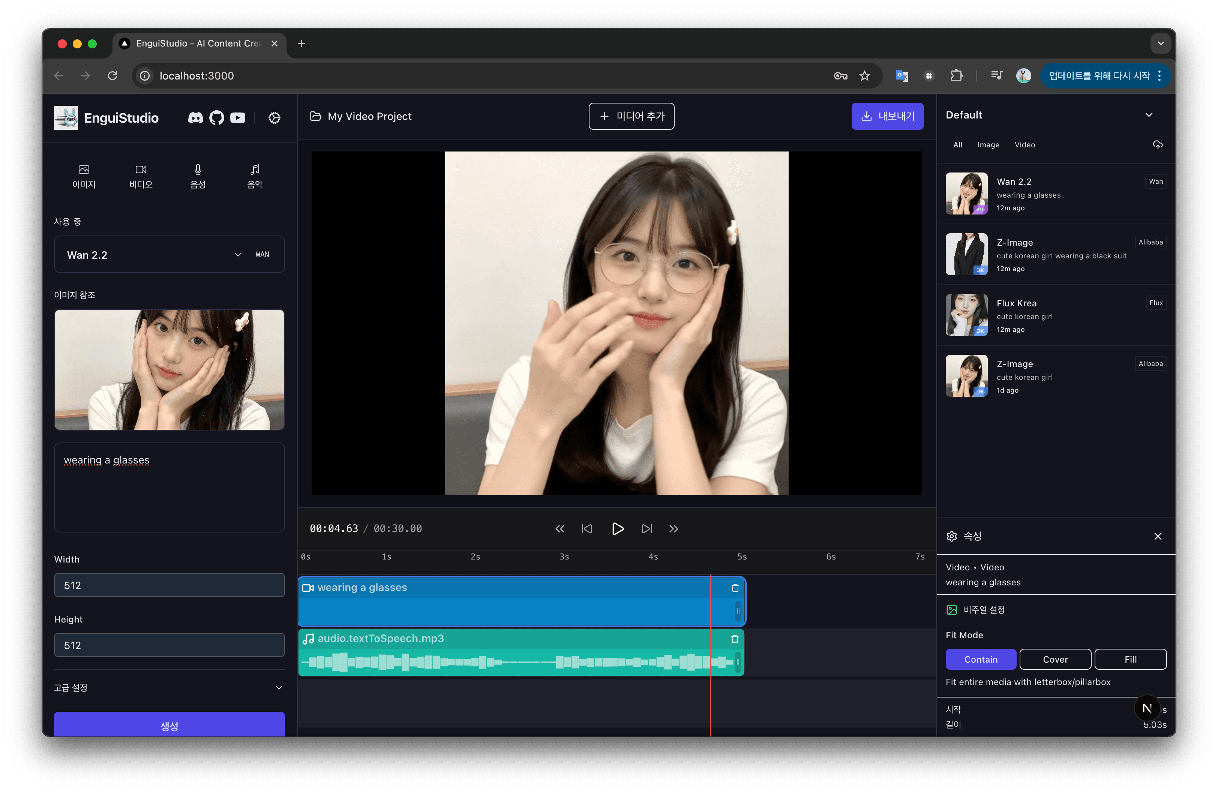Keep Contain fit mode selected
The height and width of the screenshot is (792, 1218).
pyautogui.click(x=981, y=659)
